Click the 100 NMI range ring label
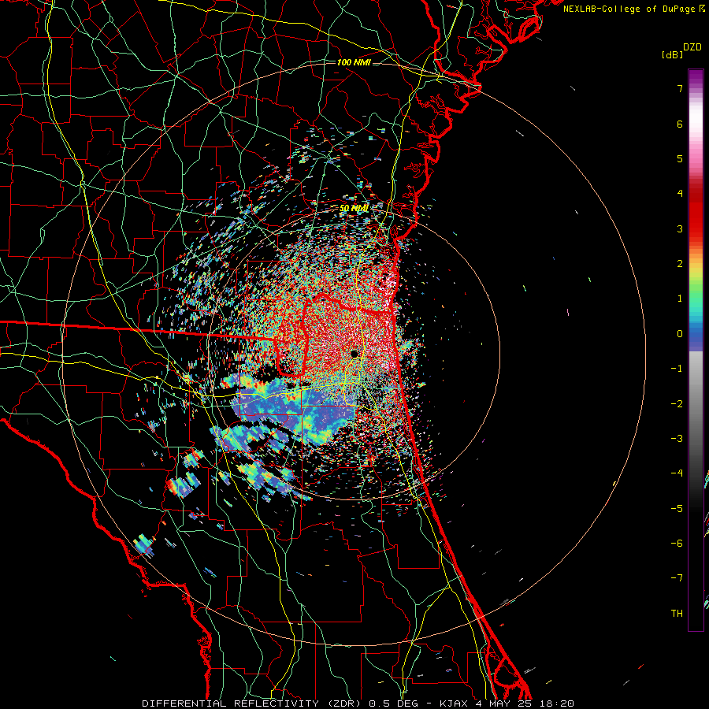Image resolution: width=709 pixels, height=709 pixels. (354, 62)
